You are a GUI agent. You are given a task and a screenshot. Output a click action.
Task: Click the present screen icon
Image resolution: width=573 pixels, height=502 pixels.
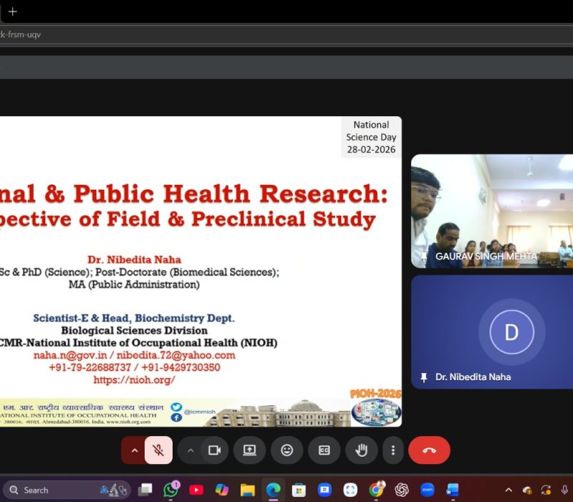[x=249, y=450]
